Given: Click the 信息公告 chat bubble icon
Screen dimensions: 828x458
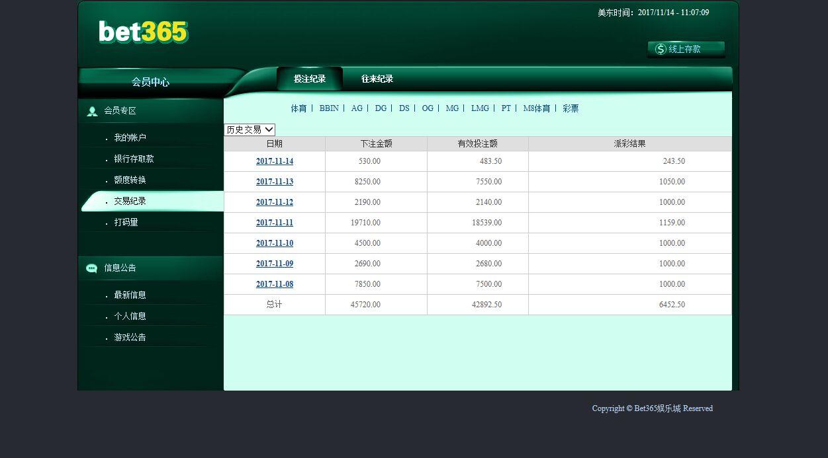Looking at the screenshot, I should coord(92,268).
